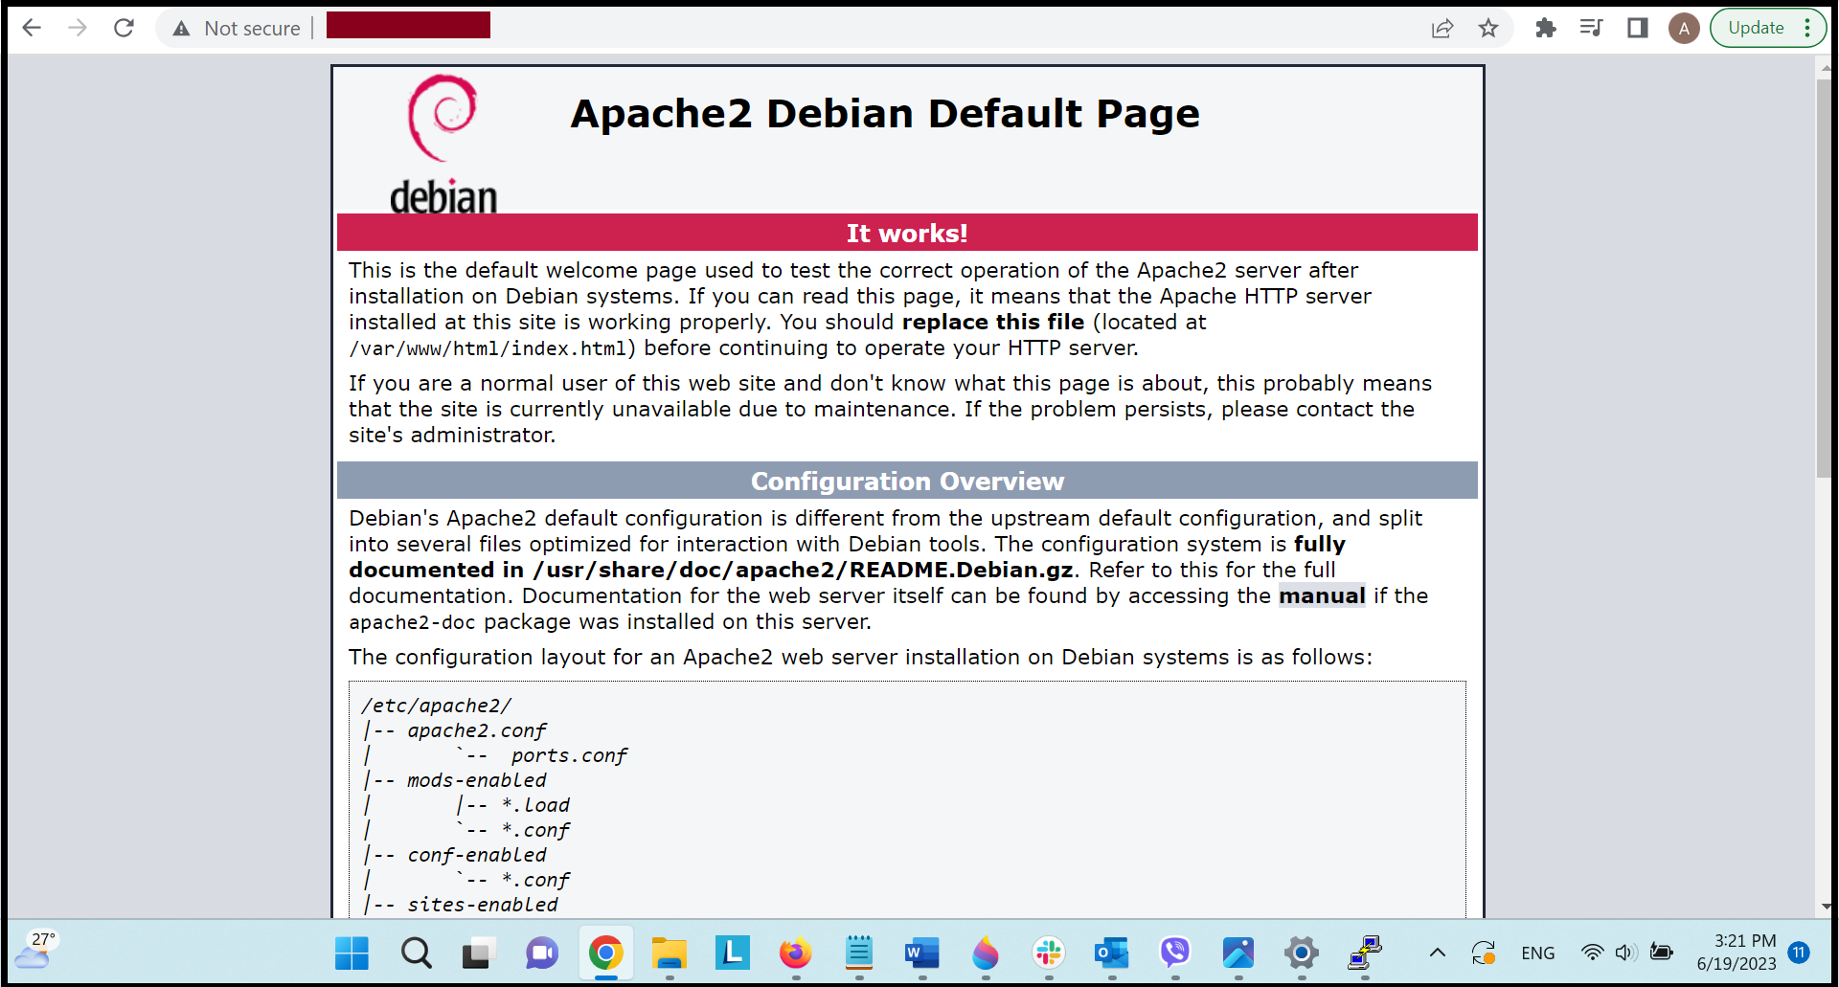Open the blue L app on taskbar
This screenshot has width=1839, height=987.
[732, 953]
